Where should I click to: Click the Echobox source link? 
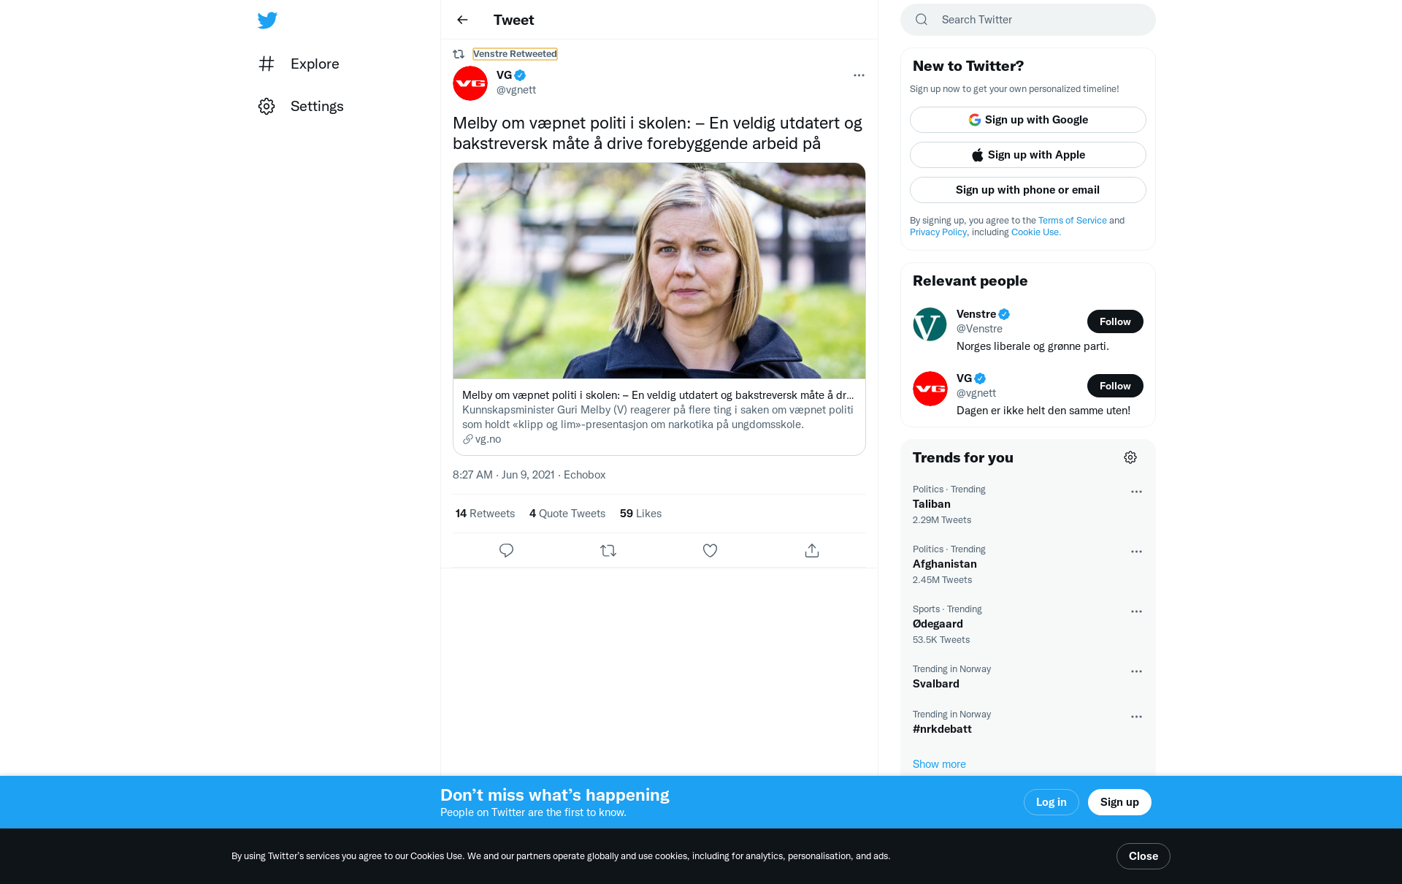(584, 475)
